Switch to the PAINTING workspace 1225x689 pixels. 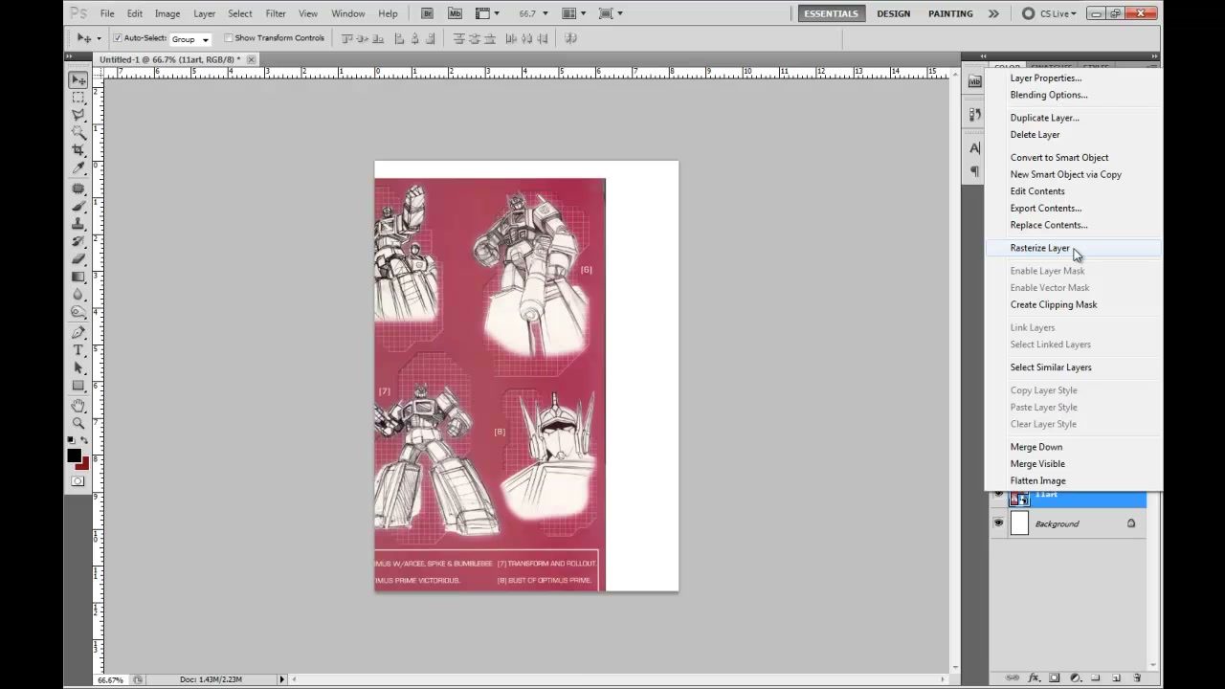[x=950, y=13]
